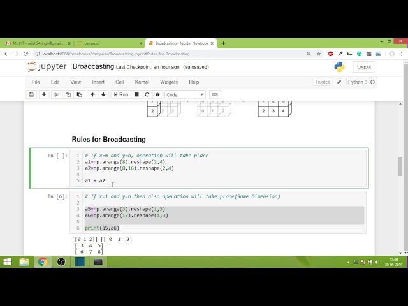408x306 pixels.
Task: Rename notebook by clicking Broadcasting title
Action: click(x=93, y=66)
